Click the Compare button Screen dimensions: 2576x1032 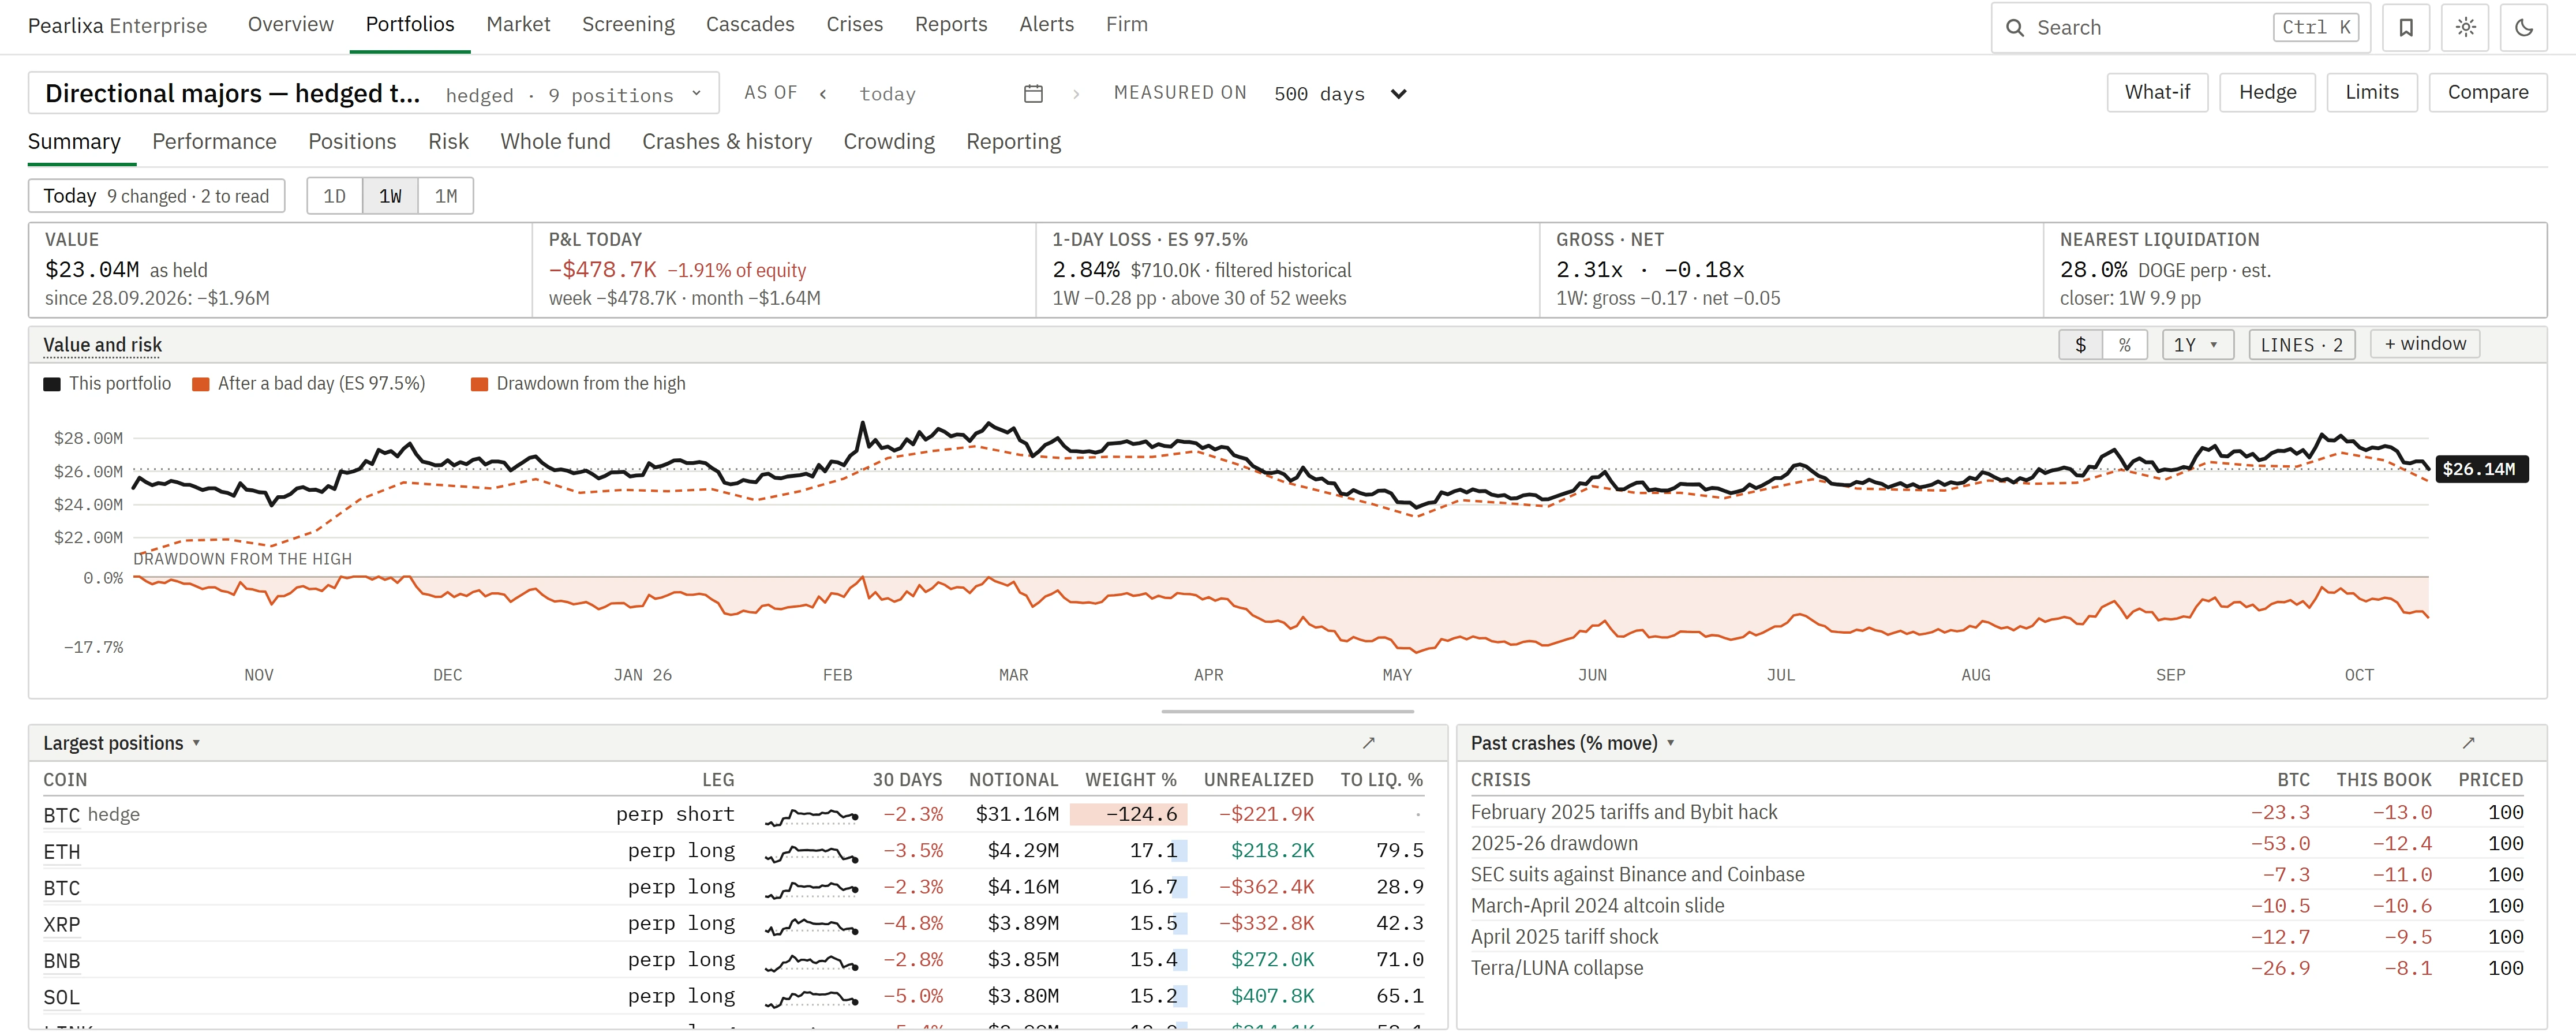click(2487, 93)
